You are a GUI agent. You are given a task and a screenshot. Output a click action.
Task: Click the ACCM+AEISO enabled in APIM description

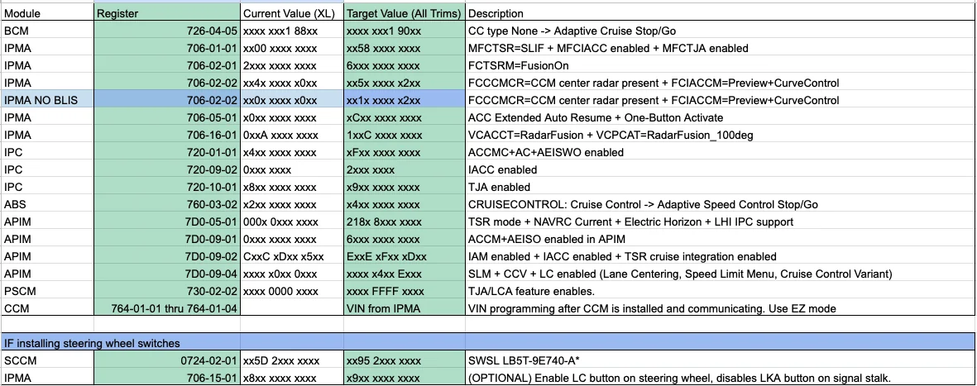(x=721, y=240)
